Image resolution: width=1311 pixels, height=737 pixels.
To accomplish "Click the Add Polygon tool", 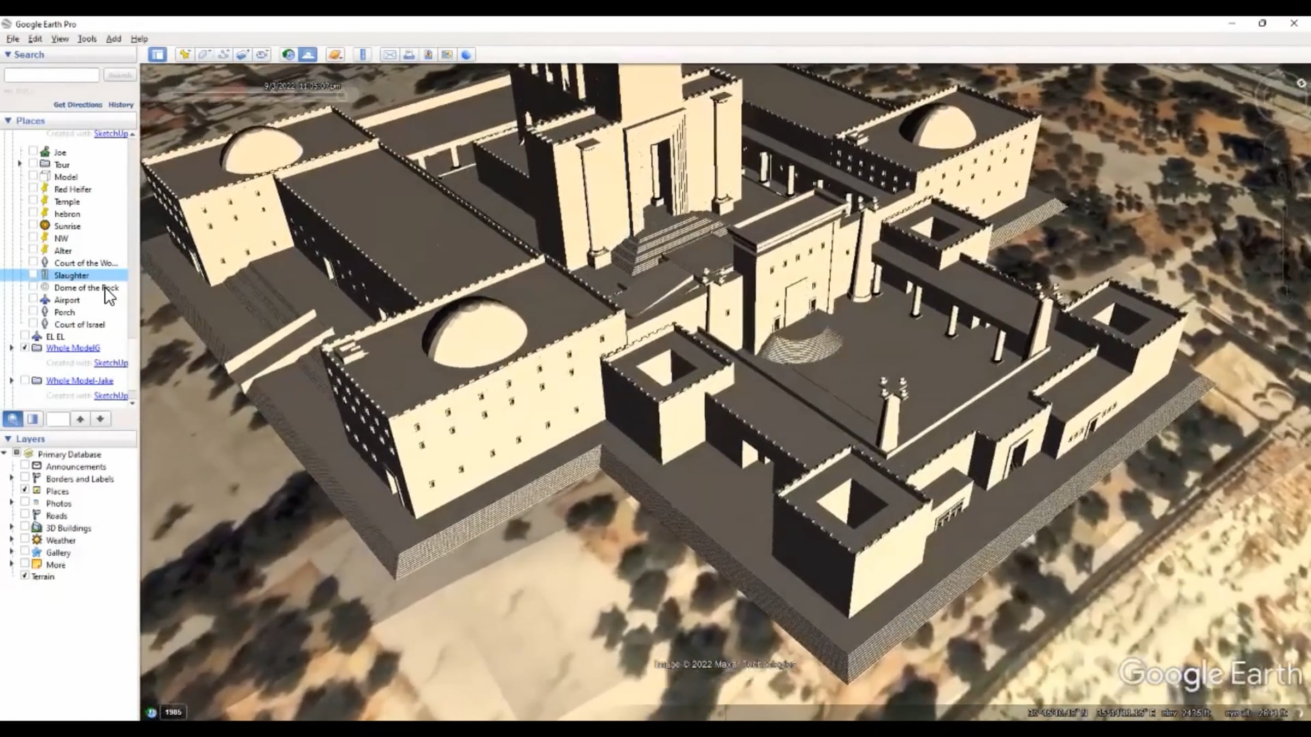I will pyautogui.click(x=204, y=55).
